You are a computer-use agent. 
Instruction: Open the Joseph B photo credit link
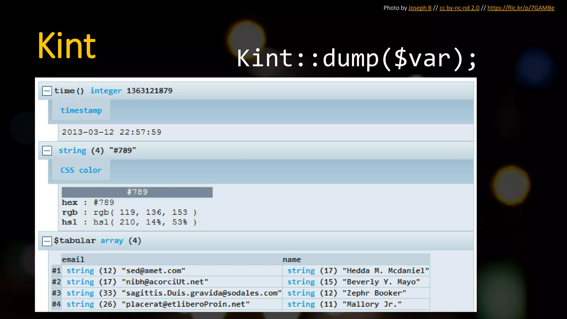[420, 8]
